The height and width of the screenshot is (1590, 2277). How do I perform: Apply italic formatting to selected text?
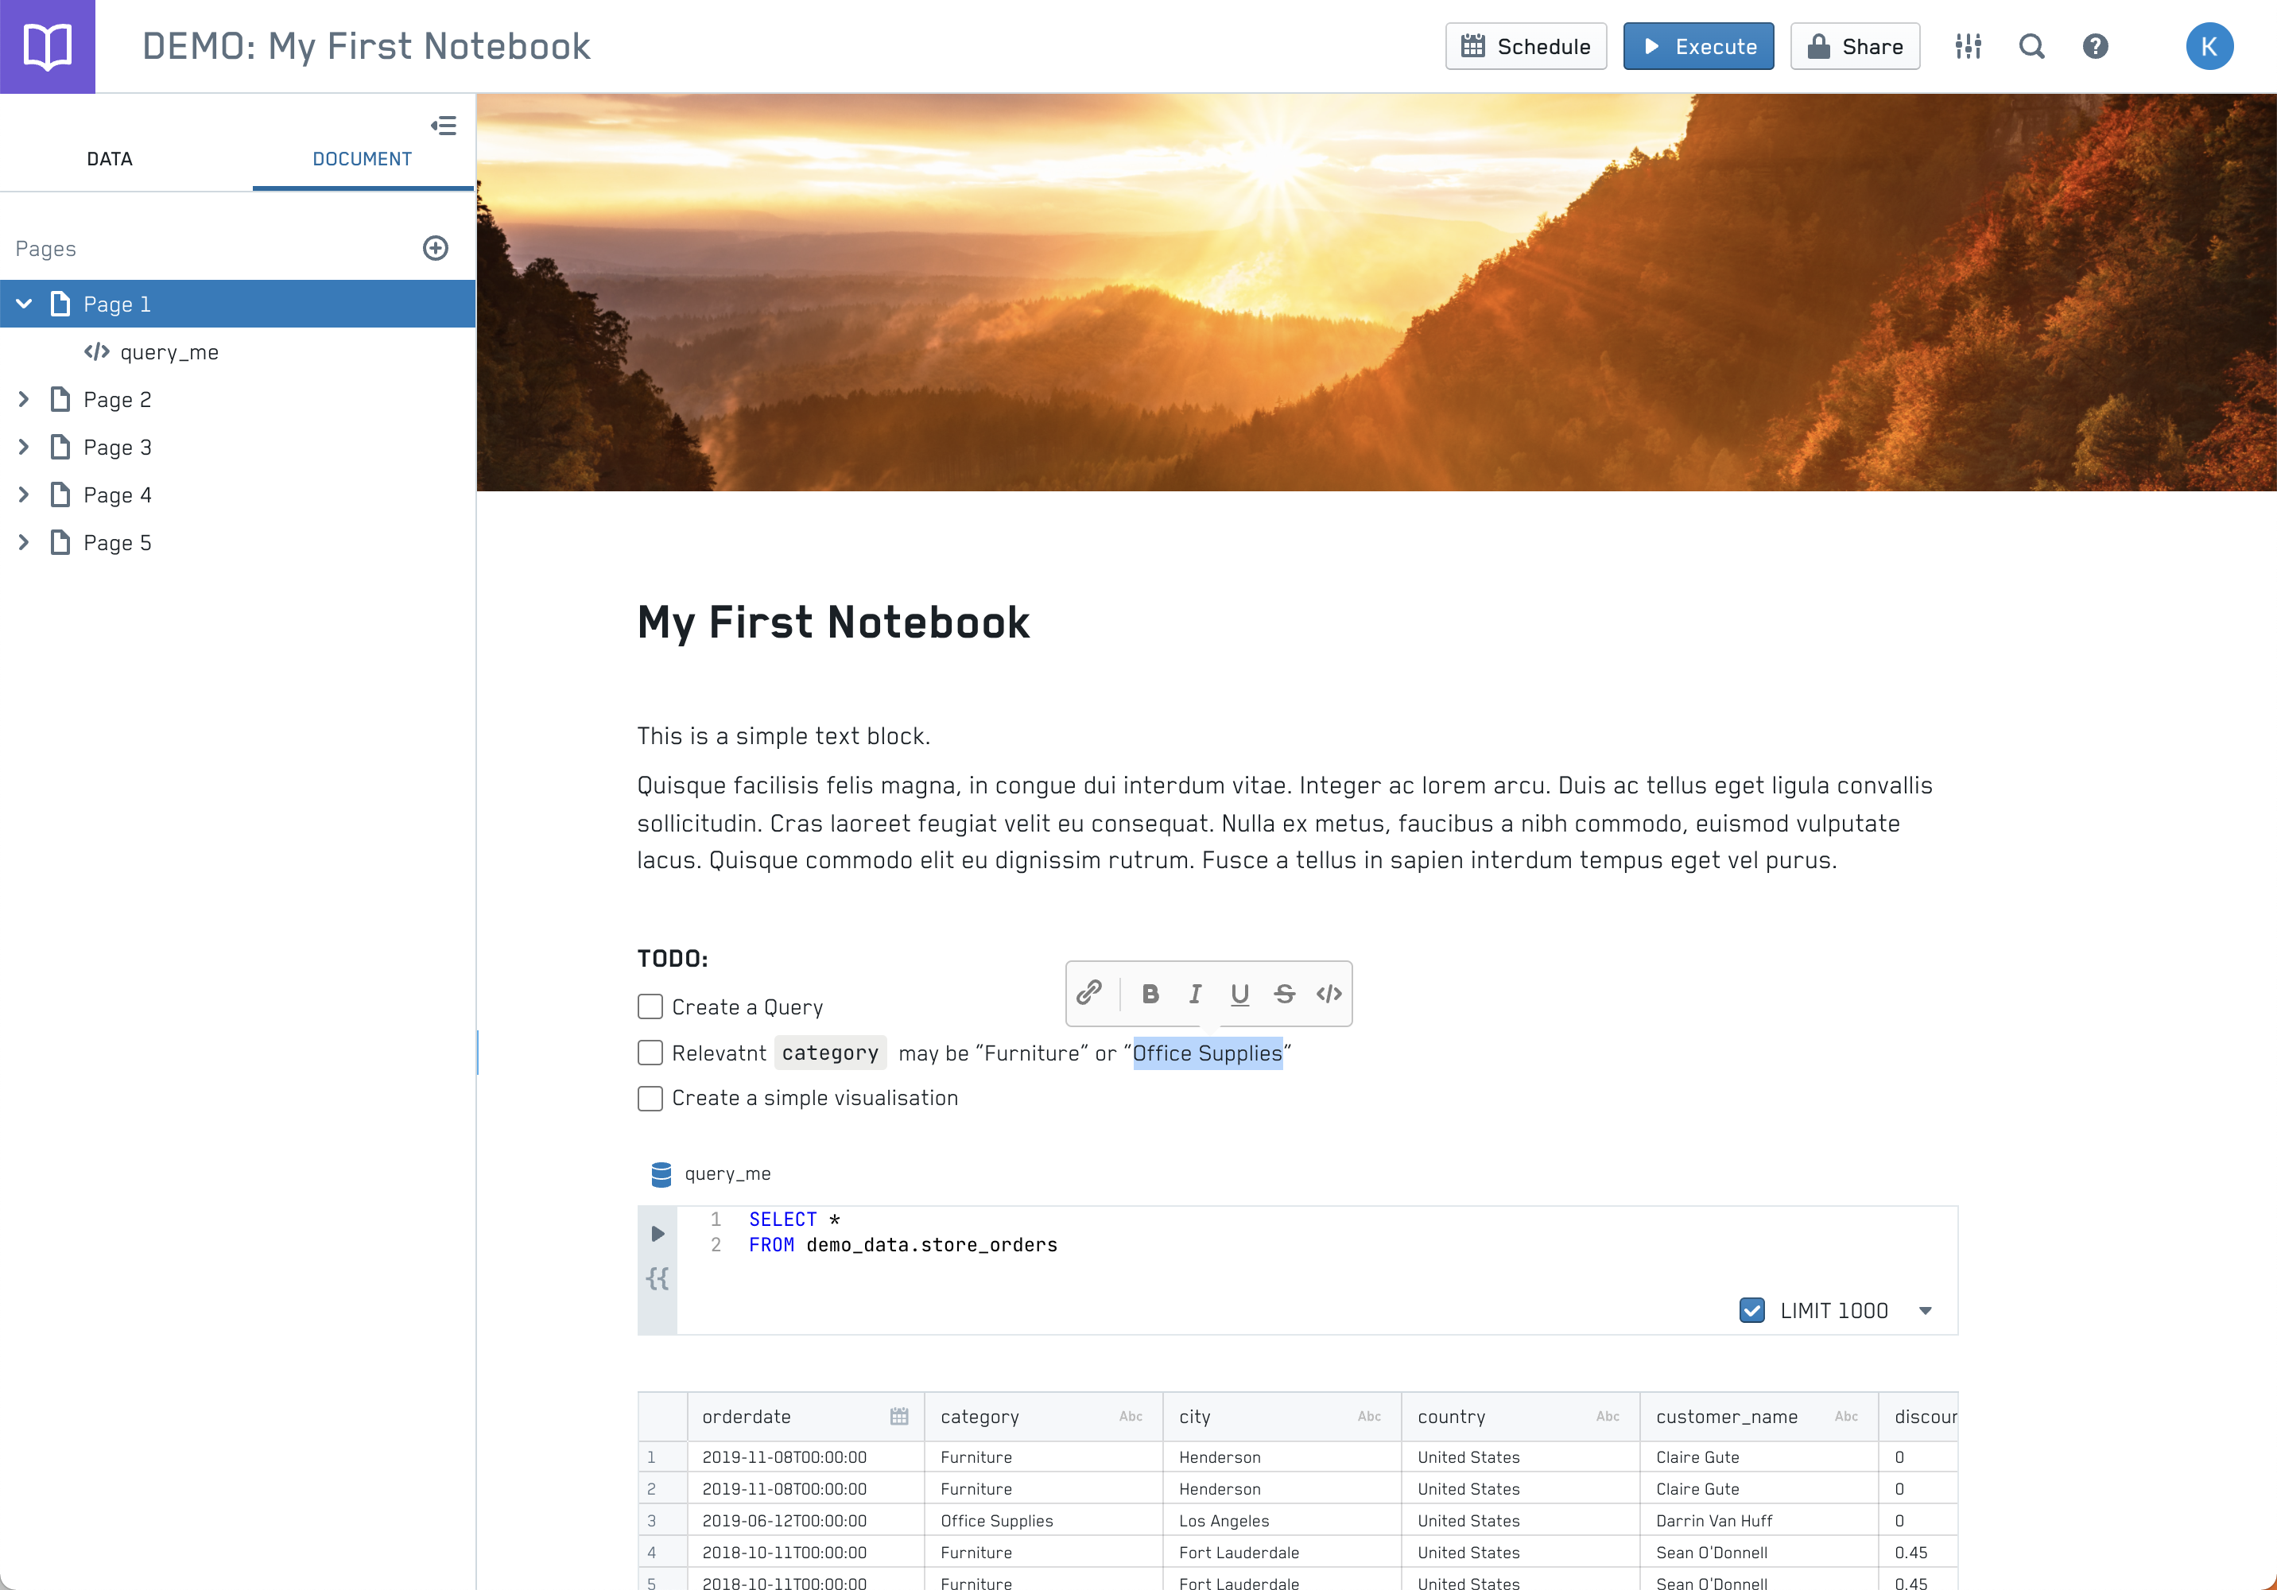pos(1195,993)
